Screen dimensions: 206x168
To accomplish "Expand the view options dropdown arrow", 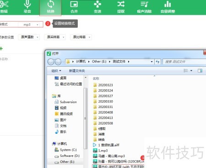I will [x=191, y=70].
